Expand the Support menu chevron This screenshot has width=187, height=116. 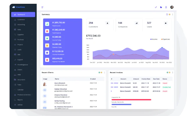tap(32, 59)
